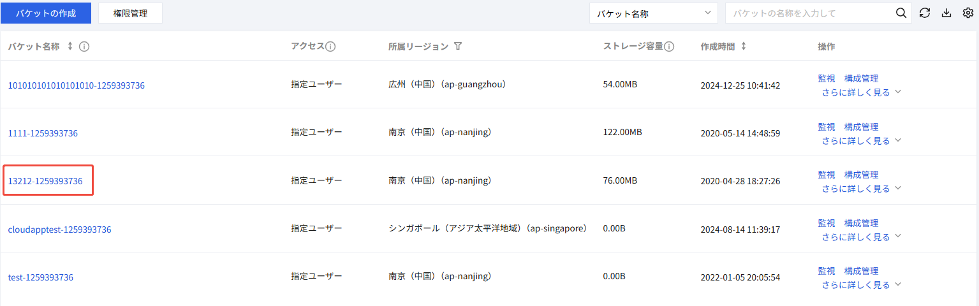Click the info icon beside アクセス header
Screen dimensions: 979x306
[x=331, y=47]
